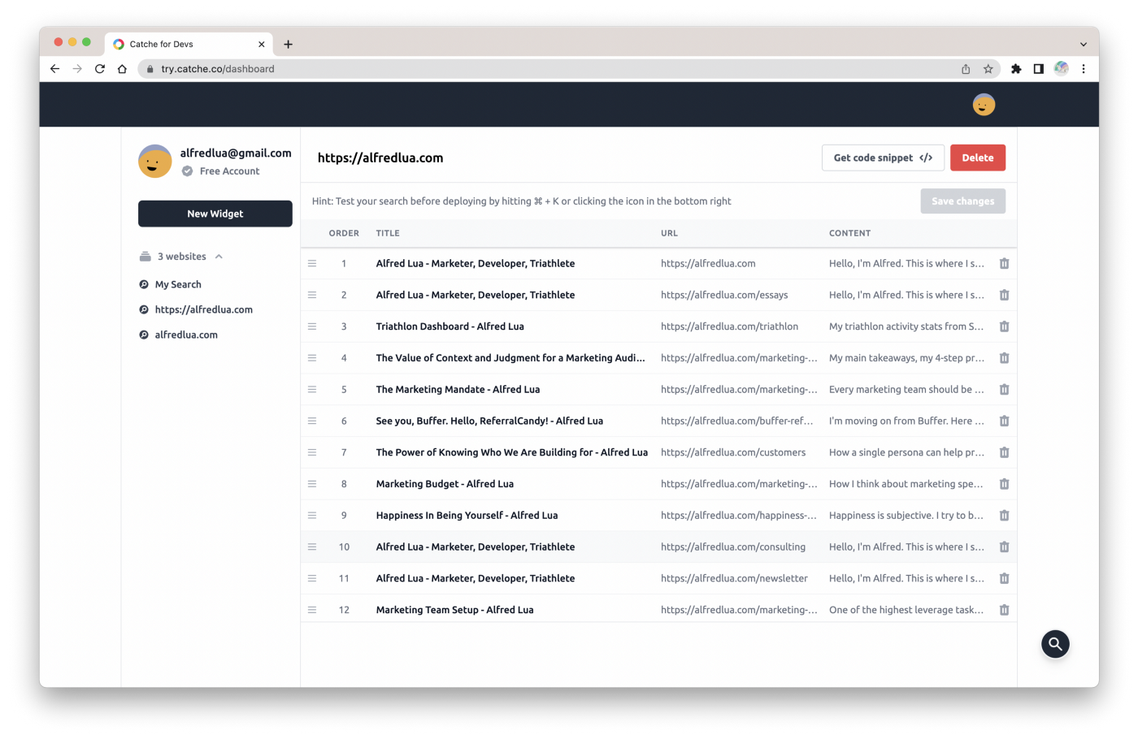Click the page heading https://alfredlua.com
The image size is (1138, 739).
[380, 158]
